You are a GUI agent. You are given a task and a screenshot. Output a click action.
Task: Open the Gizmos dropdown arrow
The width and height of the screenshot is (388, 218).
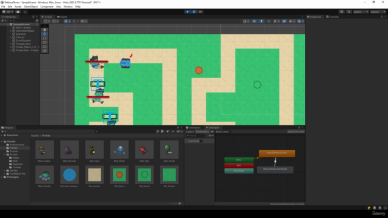point(303,21)
